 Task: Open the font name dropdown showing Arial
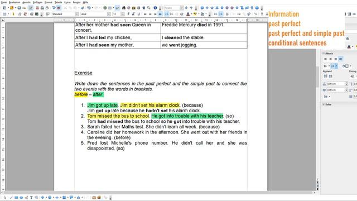tap(109, 14)
